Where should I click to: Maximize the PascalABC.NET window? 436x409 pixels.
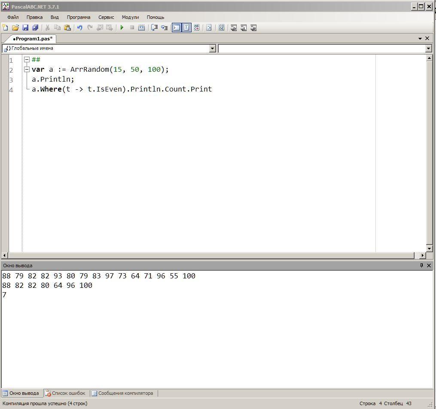tap(421, 6)
